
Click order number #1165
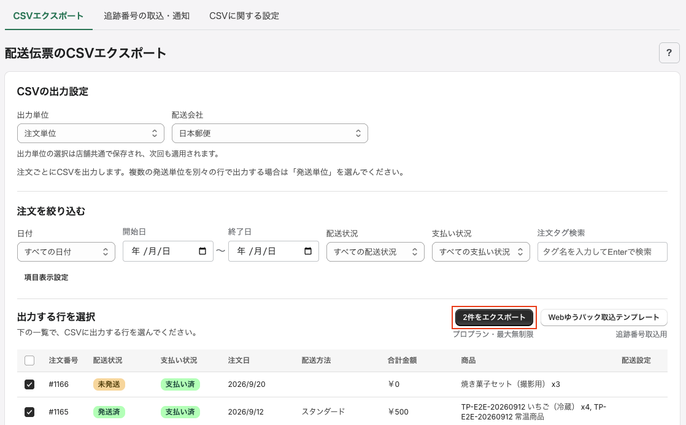coord(59,412)
